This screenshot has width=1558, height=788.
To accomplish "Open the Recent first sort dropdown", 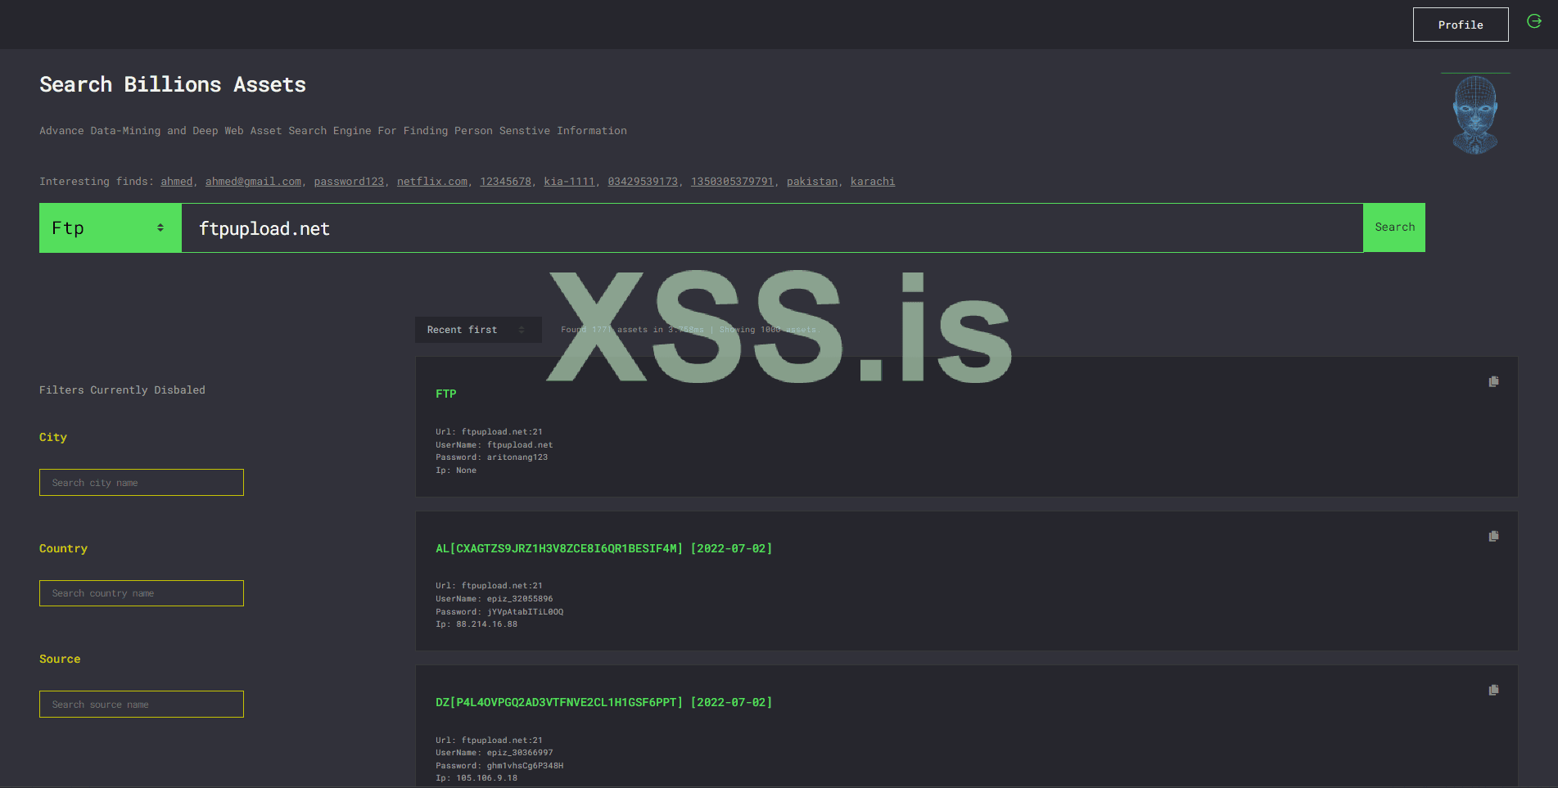I will tap(478, 330).
